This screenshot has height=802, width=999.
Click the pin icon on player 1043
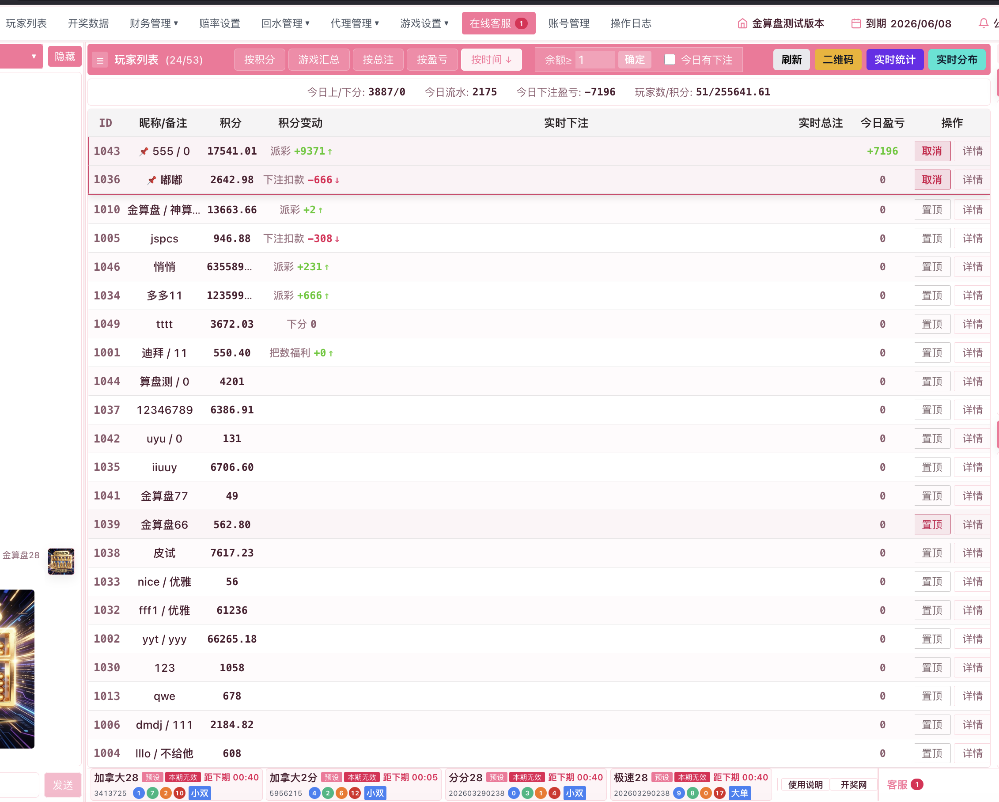pos(144,151)
